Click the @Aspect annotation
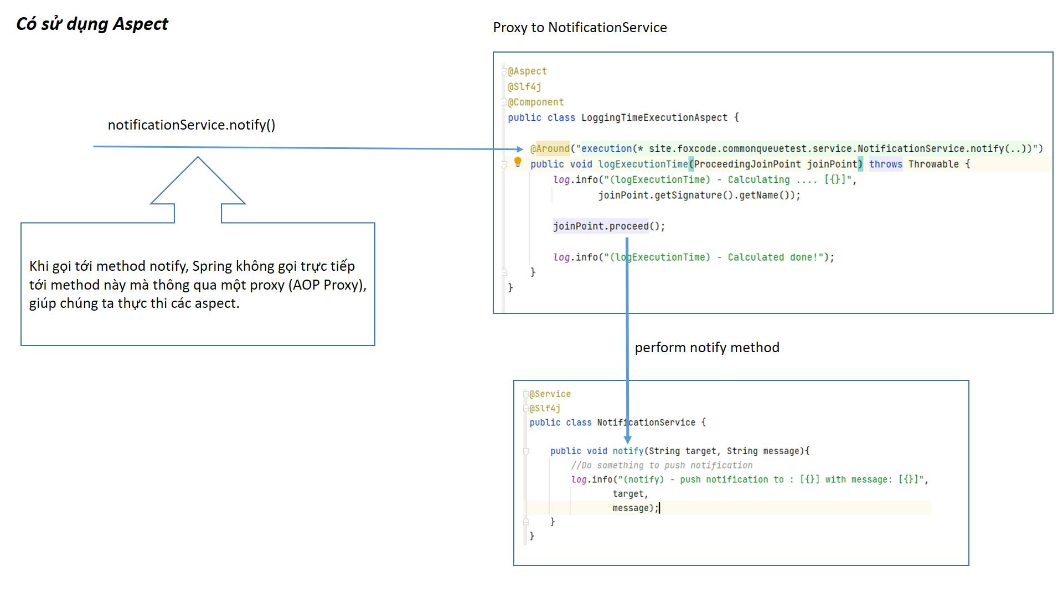 528,71
